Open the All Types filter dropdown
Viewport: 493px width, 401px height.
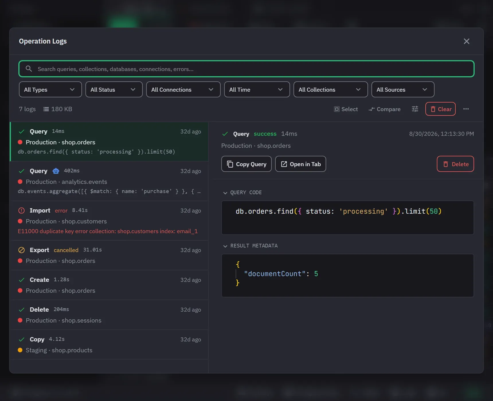[50, 90]
